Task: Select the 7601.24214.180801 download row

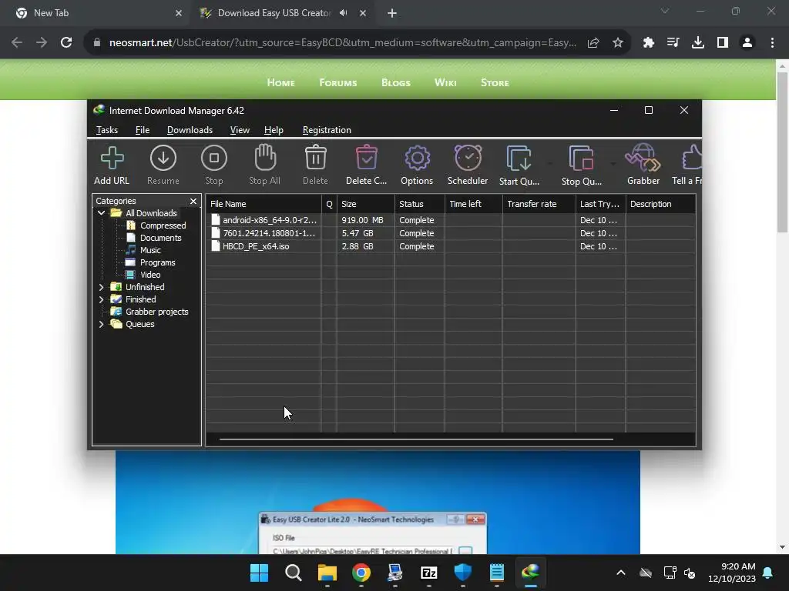Action: (x=450, y=233)
